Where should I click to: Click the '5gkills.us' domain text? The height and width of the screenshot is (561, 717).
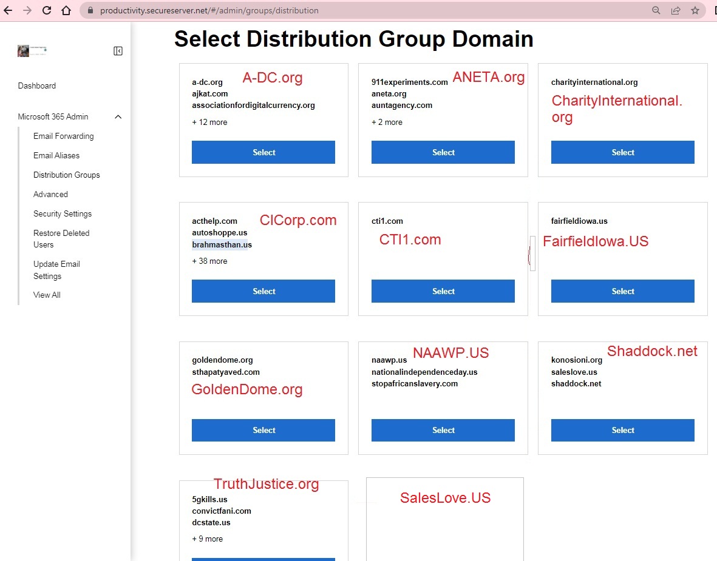[x=210, y=499]
